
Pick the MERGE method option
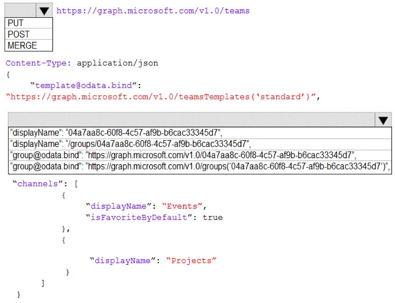coord(29,45)
